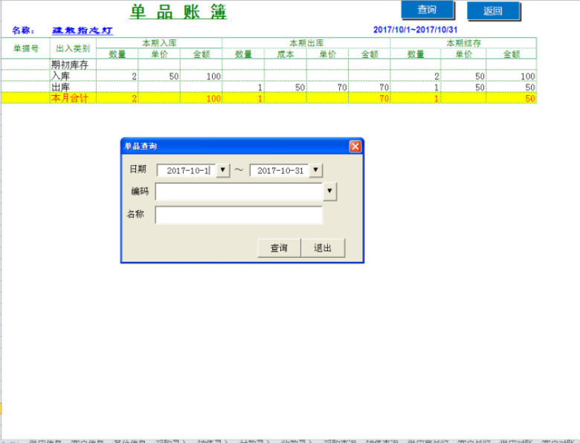The width and height of the screenshot is (580, 443).
Task: Run the search with dialog 查询 button
Action: click(x=279, y=248)
